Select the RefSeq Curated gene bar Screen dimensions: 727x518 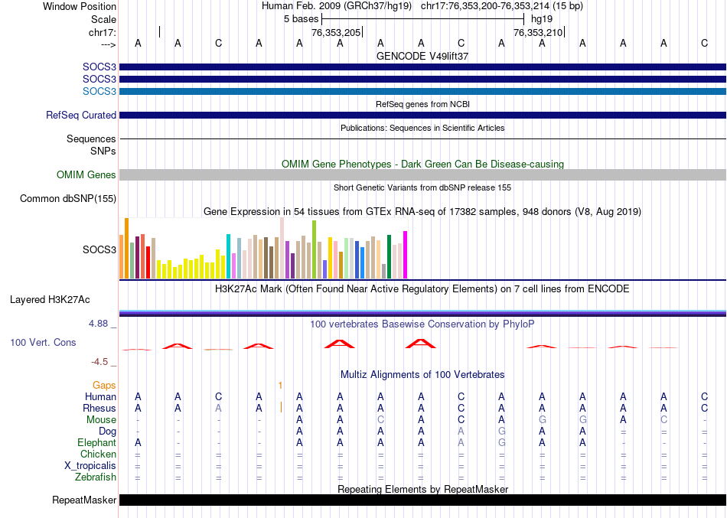422,115
